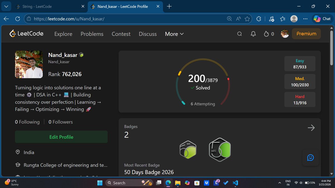Click the Premium button
The image size is (335, 188).
[x=306, y=34]
